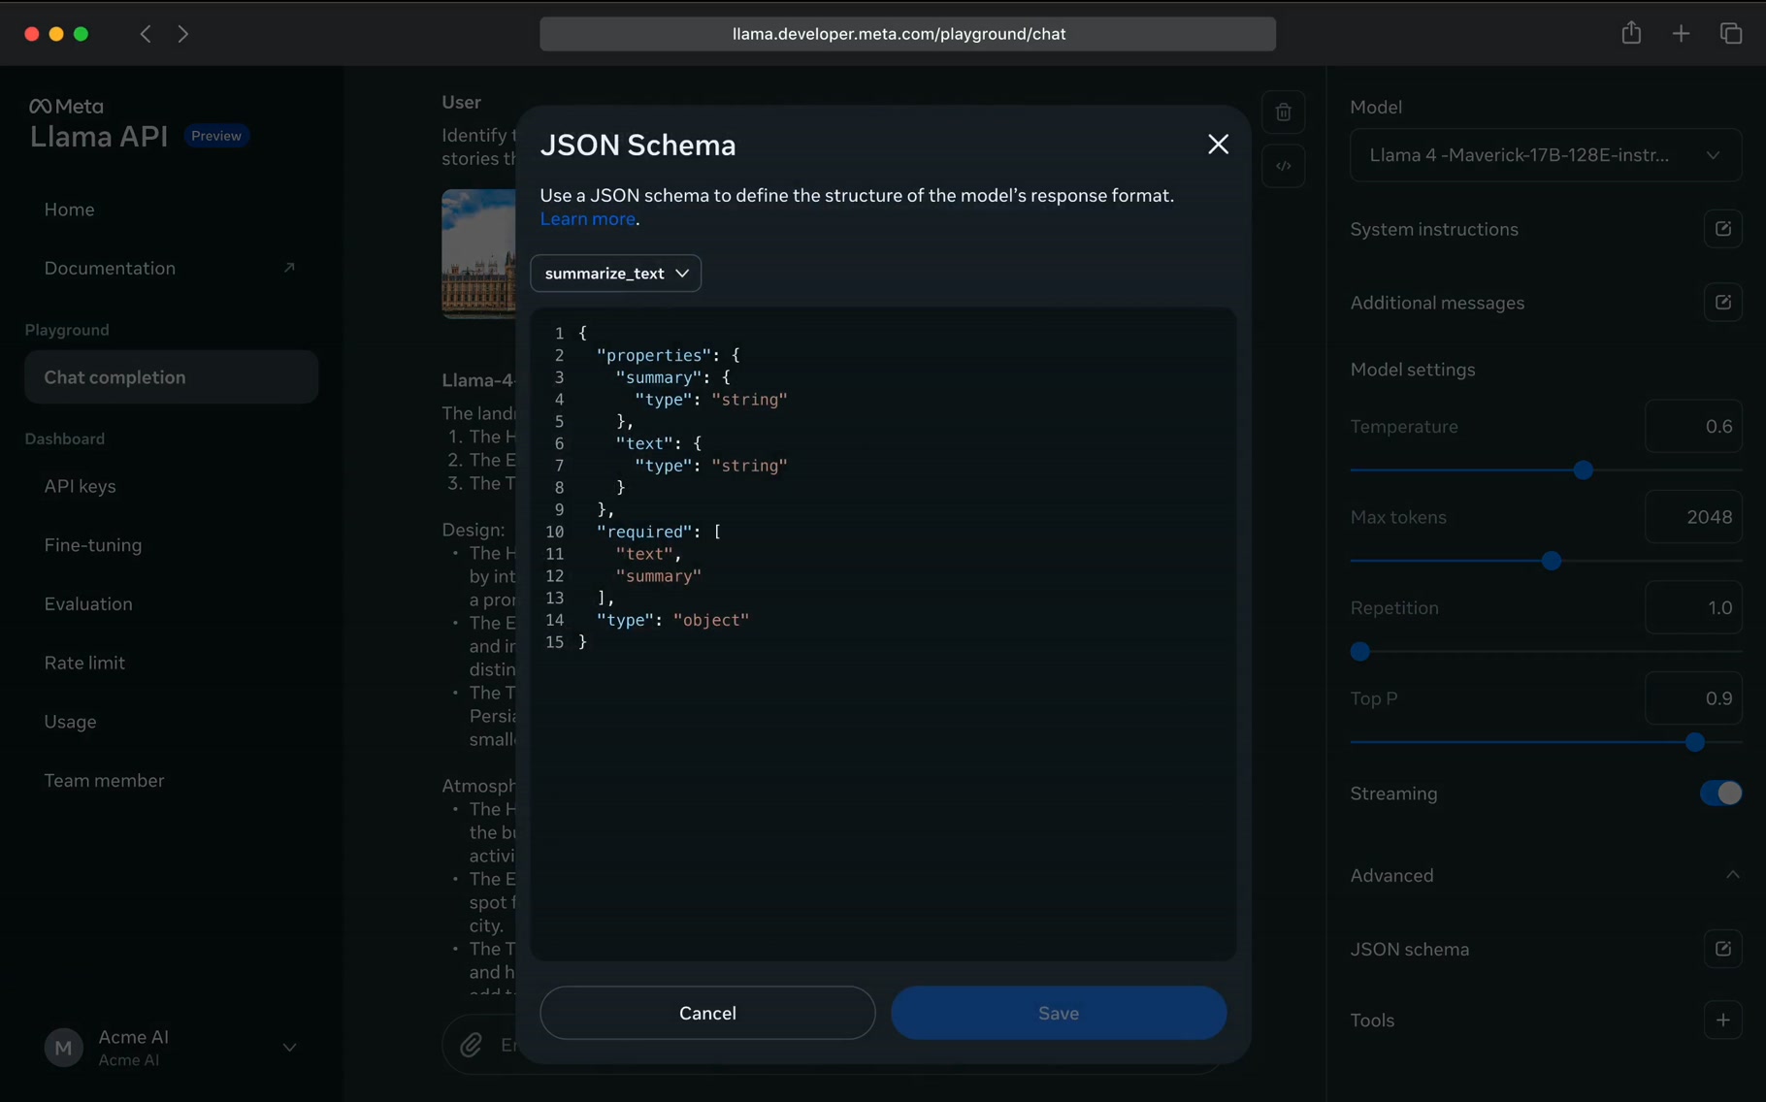The image size is (1766, 1102).
Task: Go to the Fine-tuning dashboard
Action: 92,545
